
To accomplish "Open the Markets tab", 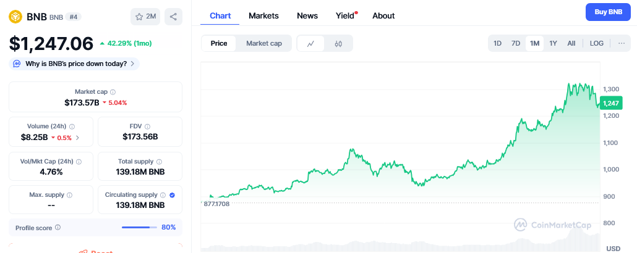I will click(x=263, y=15).
